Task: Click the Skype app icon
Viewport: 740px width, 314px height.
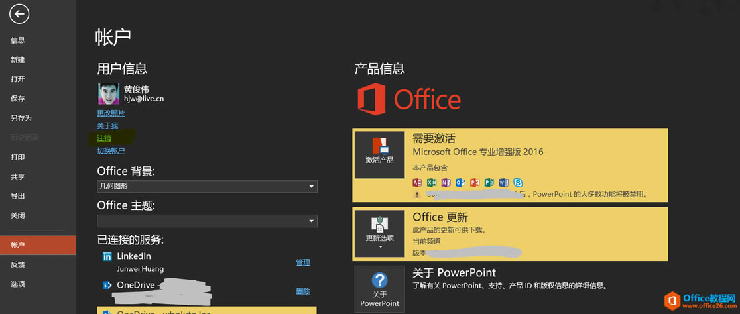Action: (518, 182)
